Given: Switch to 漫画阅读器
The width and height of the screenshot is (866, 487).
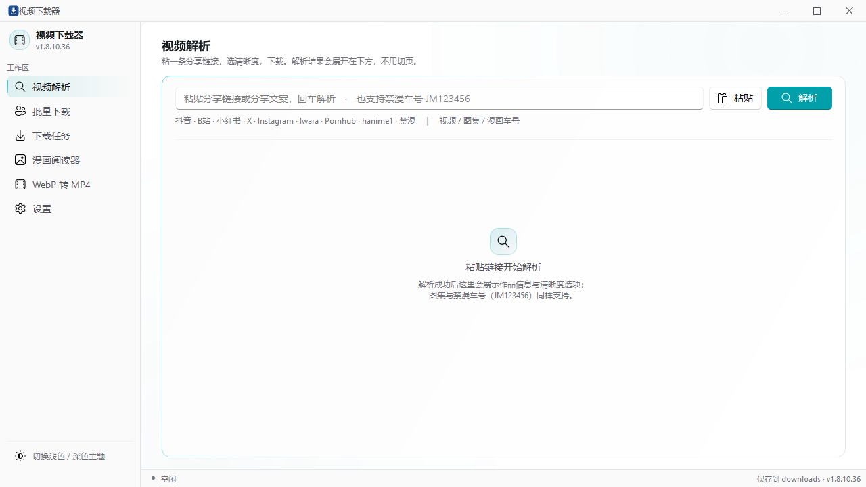Looking at the screenshot, I should click(x=70, y=160).
